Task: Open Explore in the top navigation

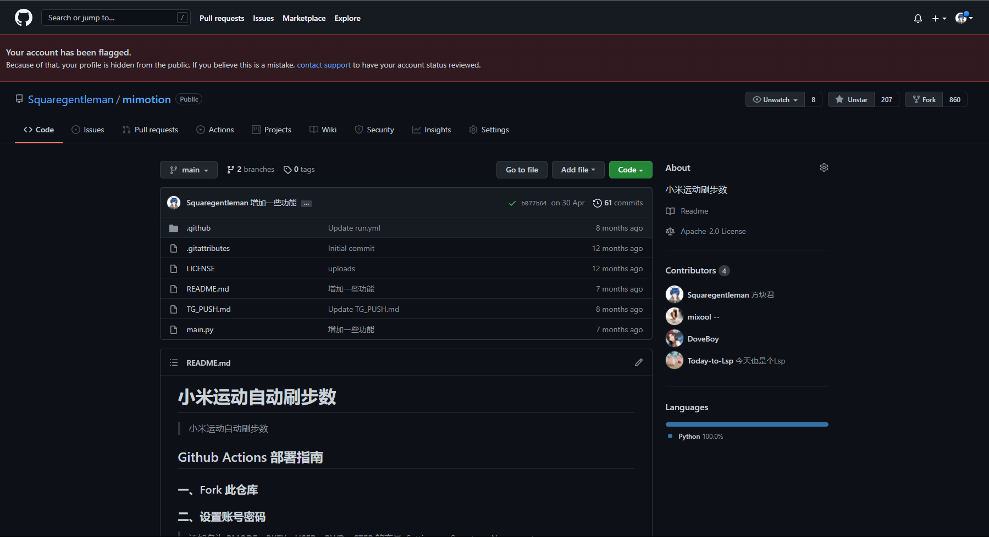Action: pyautogui.click(x=347, y=18)
